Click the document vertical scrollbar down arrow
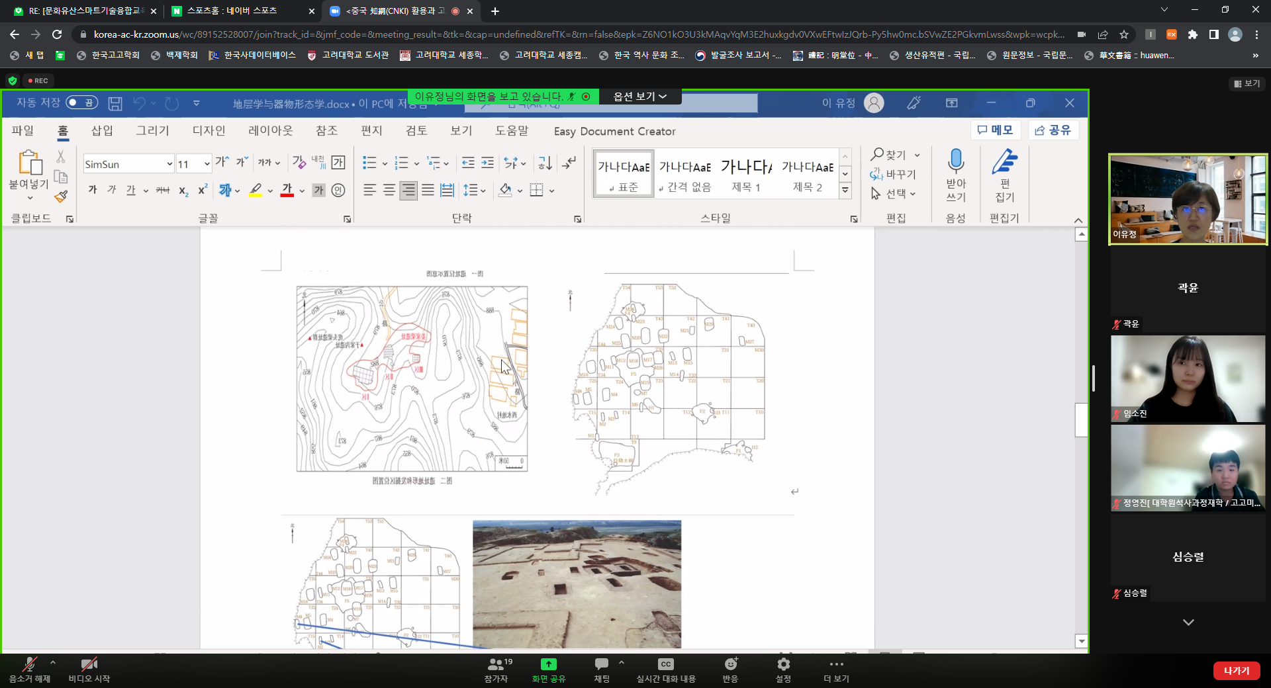 [x=1081, y=640]
